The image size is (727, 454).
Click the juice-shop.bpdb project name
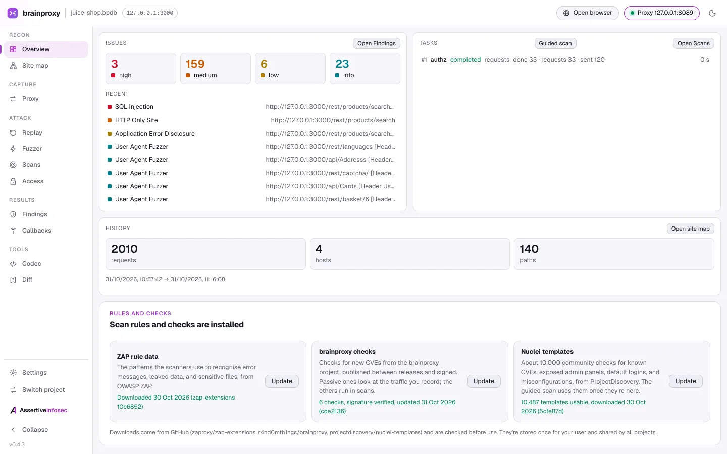94,13
